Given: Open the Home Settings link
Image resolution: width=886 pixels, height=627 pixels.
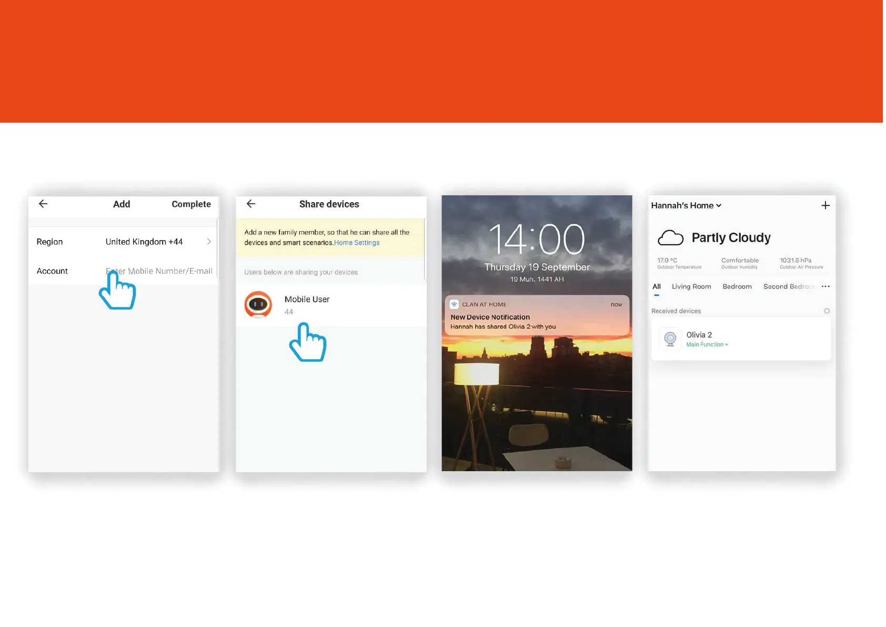Looking at the screenshot, I should 357,243.
